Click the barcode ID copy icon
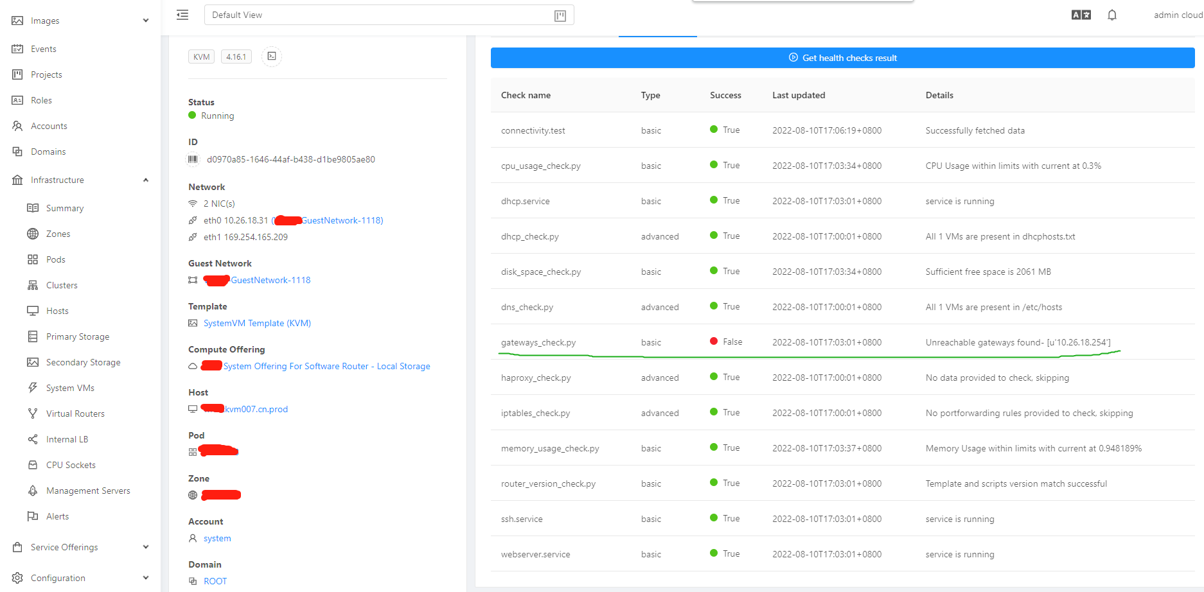 (193, 159)
